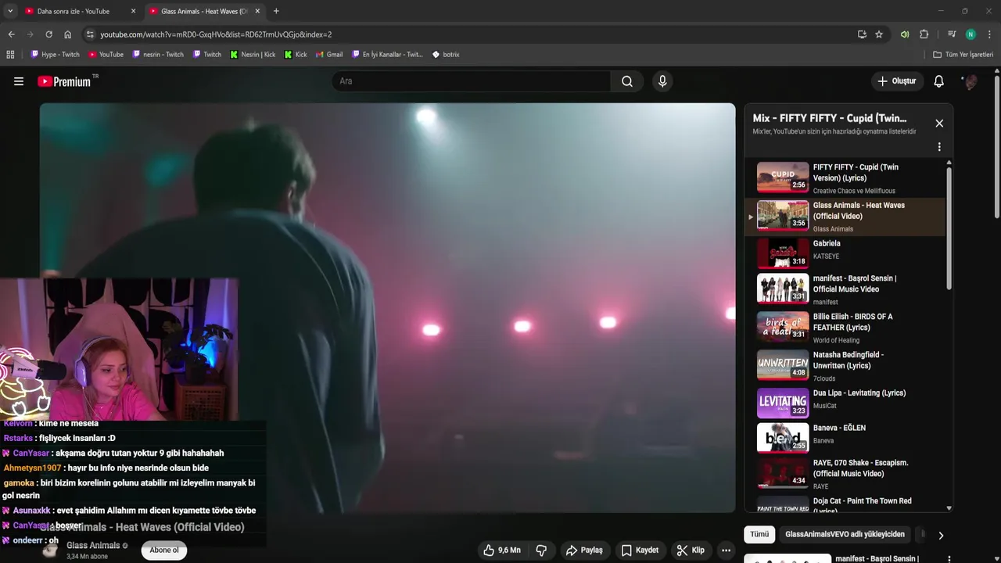The height and width of the screenshot is (563, 1001).
Task: Dislike the Heat Waves video
Action: (541, 550)
